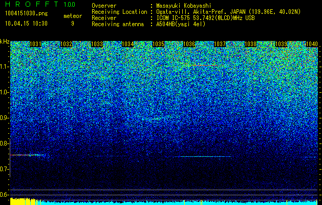Screen dimensions: 322x205
Task: Click the receiver text ICOM IC-575
Action: pos(174,18)
